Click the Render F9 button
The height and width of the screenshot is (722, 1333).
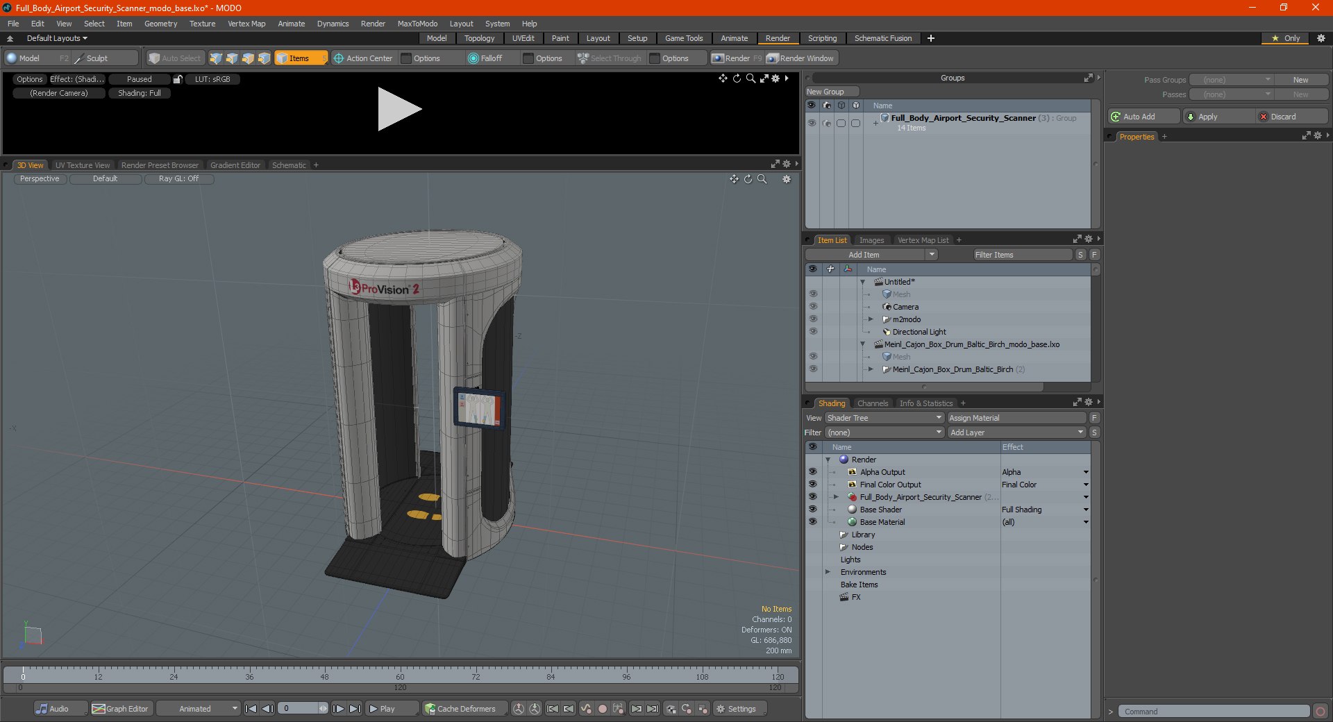[x=737, y=58]
